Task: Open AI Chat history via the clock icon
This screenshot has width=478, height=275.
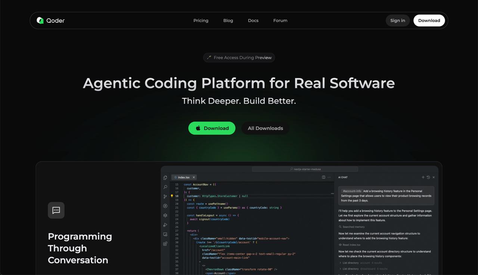Action: pyautogui.click(x=428, y=177)
